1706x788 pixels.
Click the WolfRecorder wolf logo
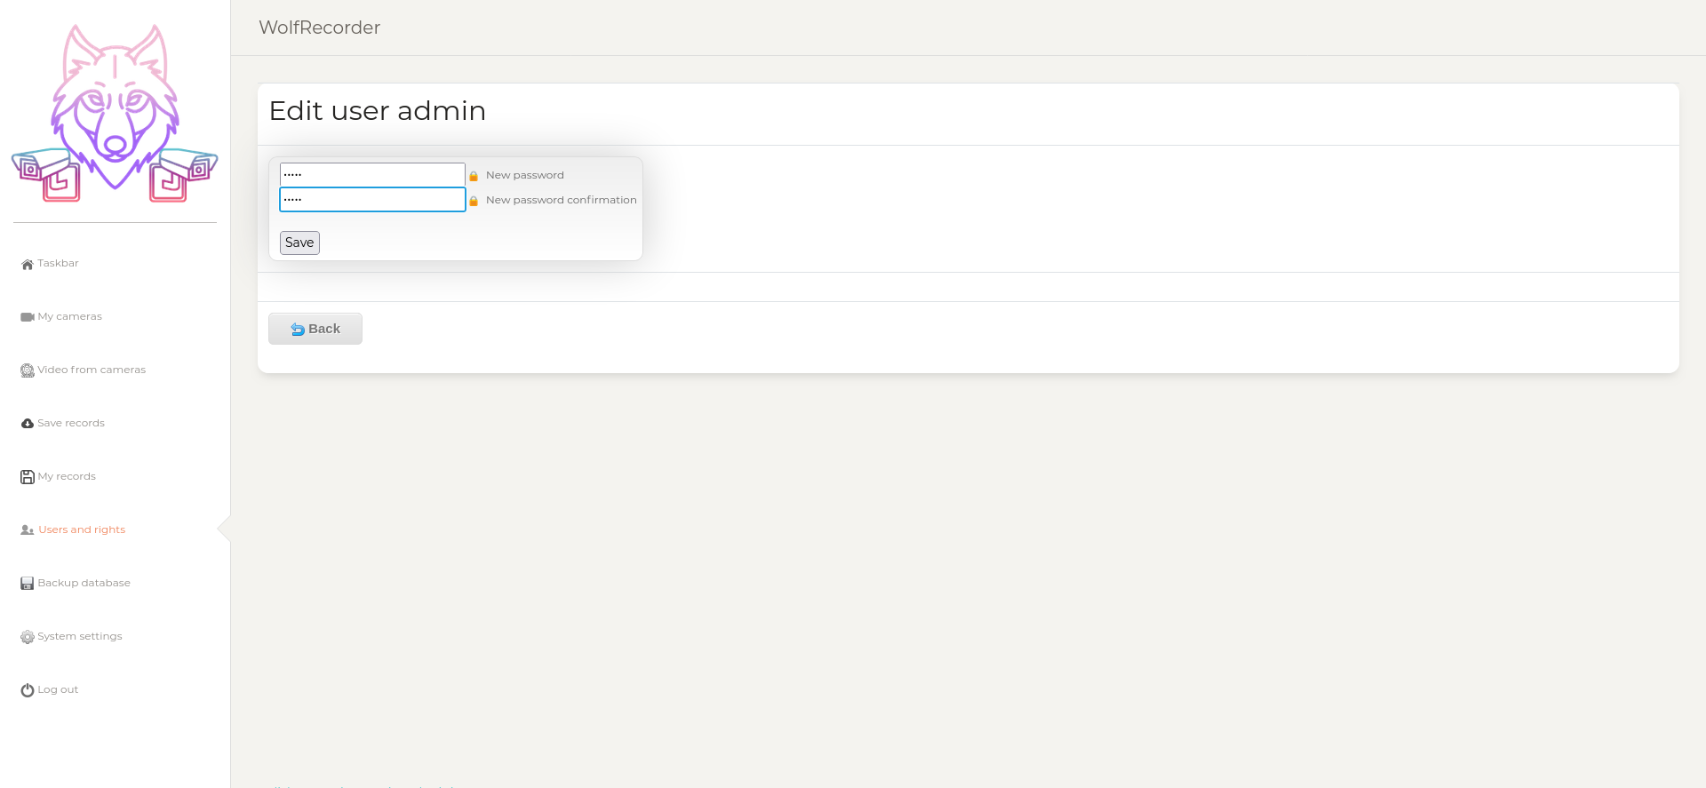tap(115, 113)
